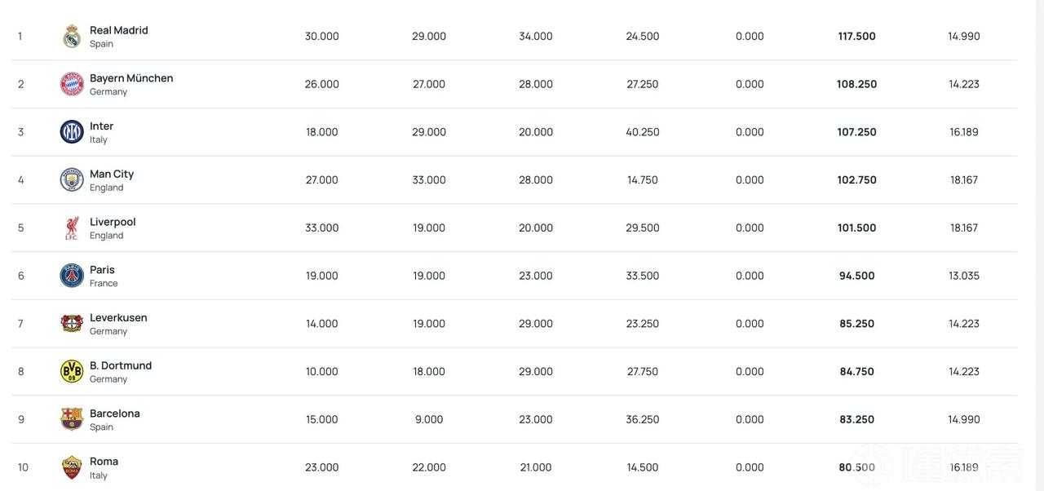Click the B. Dortmund club crest
The image size is (1044, 491).
click(72, 371)
